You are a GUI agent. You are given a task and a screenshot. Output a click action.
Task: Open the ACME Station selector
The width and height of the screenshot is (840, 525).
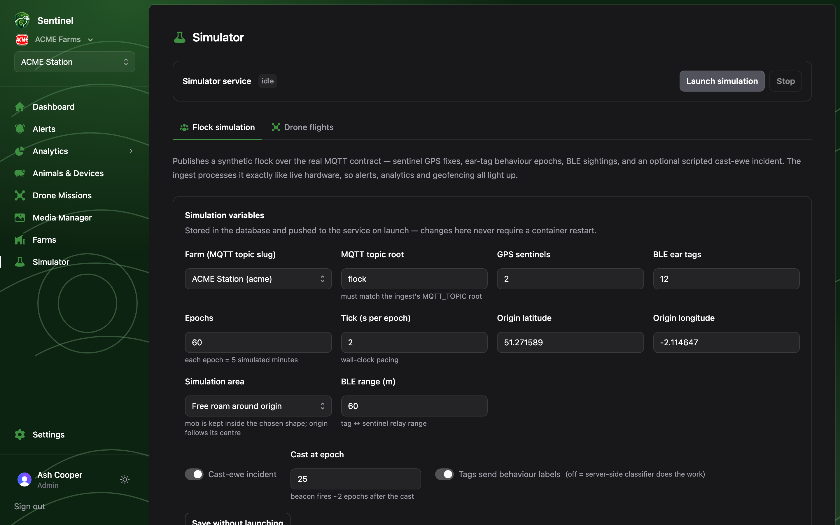pyautogui.click(x=75, y=62)
